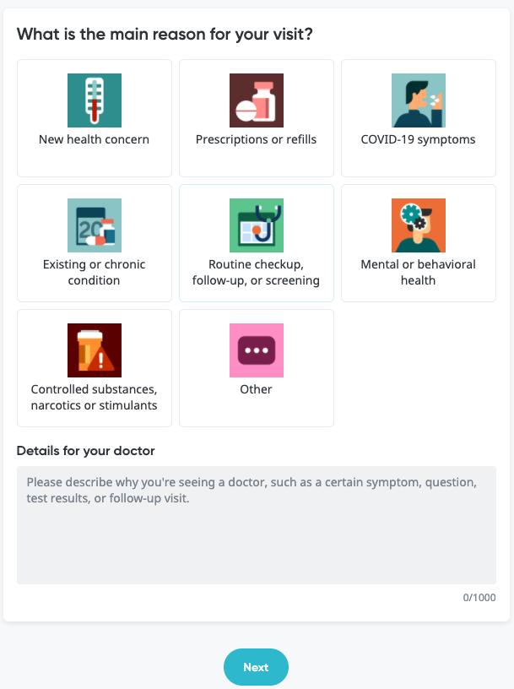
Task: Choose "Routine checkup, follow-up, or screening" label
Action: tap(256, 272)
